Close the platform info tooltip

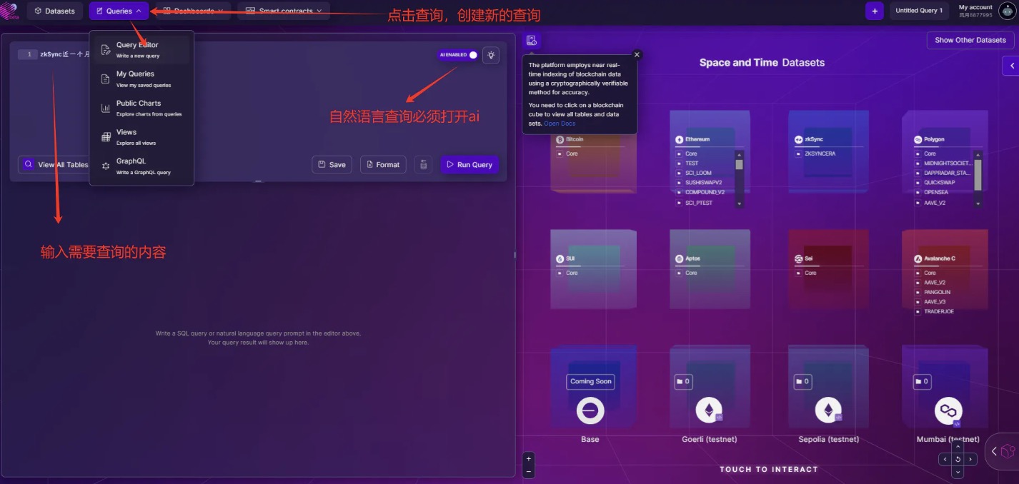pos(637,54)
